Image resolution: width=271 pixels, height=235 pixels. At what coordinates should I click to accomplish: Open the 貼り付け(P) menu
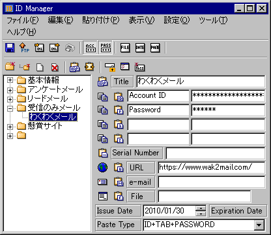coord(101,20)
